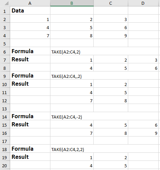160x170 pixels.
Task: Select cell C12 containing 8
Action: pos(111,100)
